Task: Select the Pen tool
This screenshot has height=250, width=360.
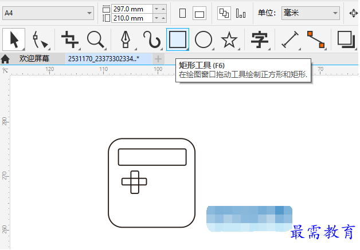Action: point(126,39)
